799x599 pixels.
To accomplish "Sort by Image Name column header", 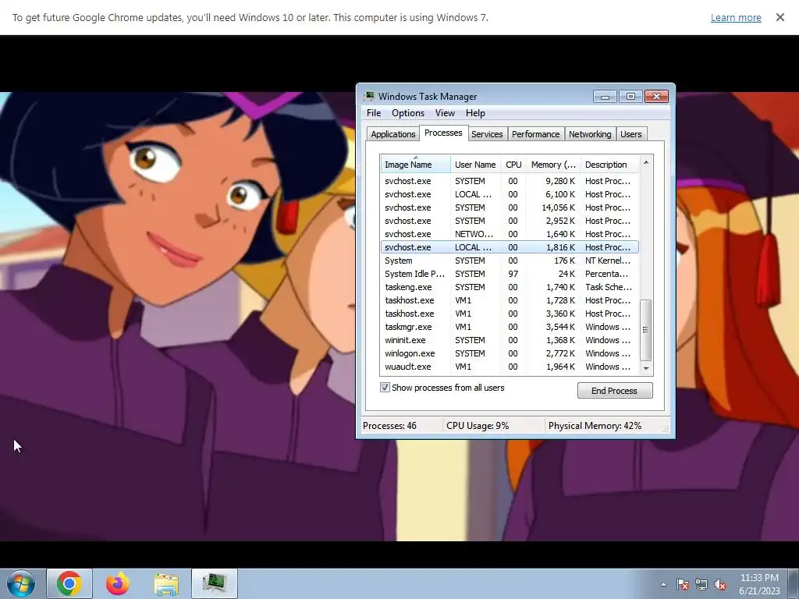I will click(x=415, y=165).
